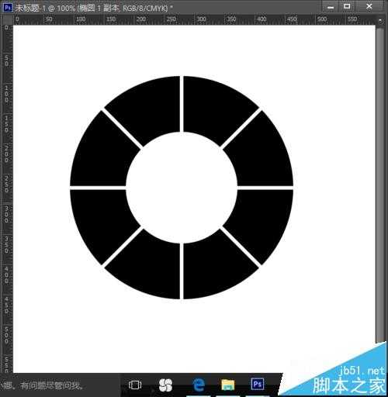
Task: Click the horizontal ruler at the 300 mark
Action: [x=201, y=19]
